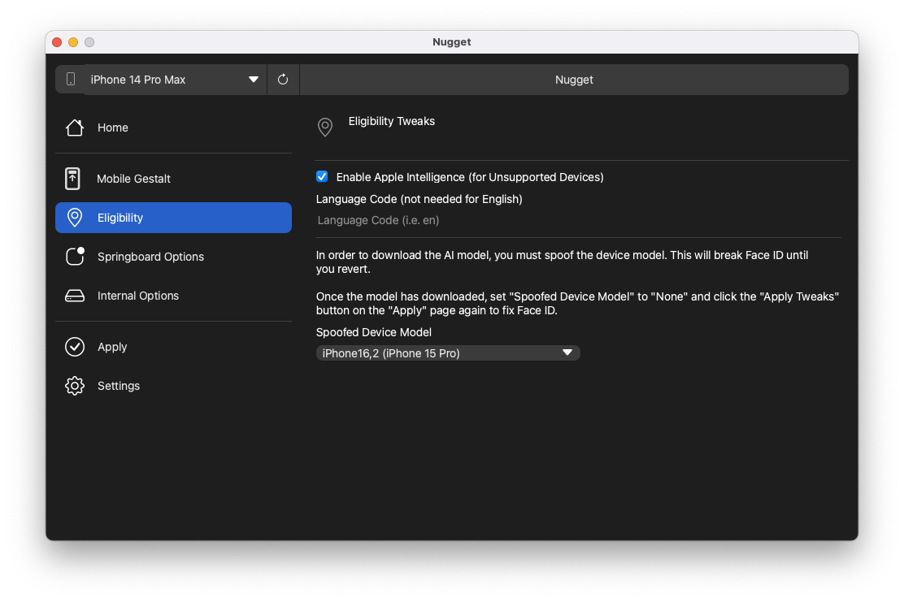
Task: Click the Eligibility Tweaks pin icon
Action: [325, 127]
